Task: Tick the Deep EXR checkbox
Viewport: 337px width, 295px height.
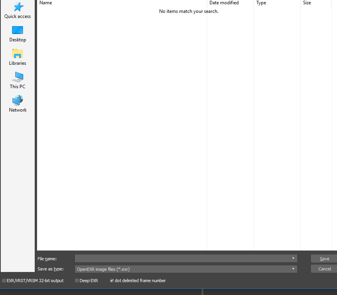Action: (77, 281)
